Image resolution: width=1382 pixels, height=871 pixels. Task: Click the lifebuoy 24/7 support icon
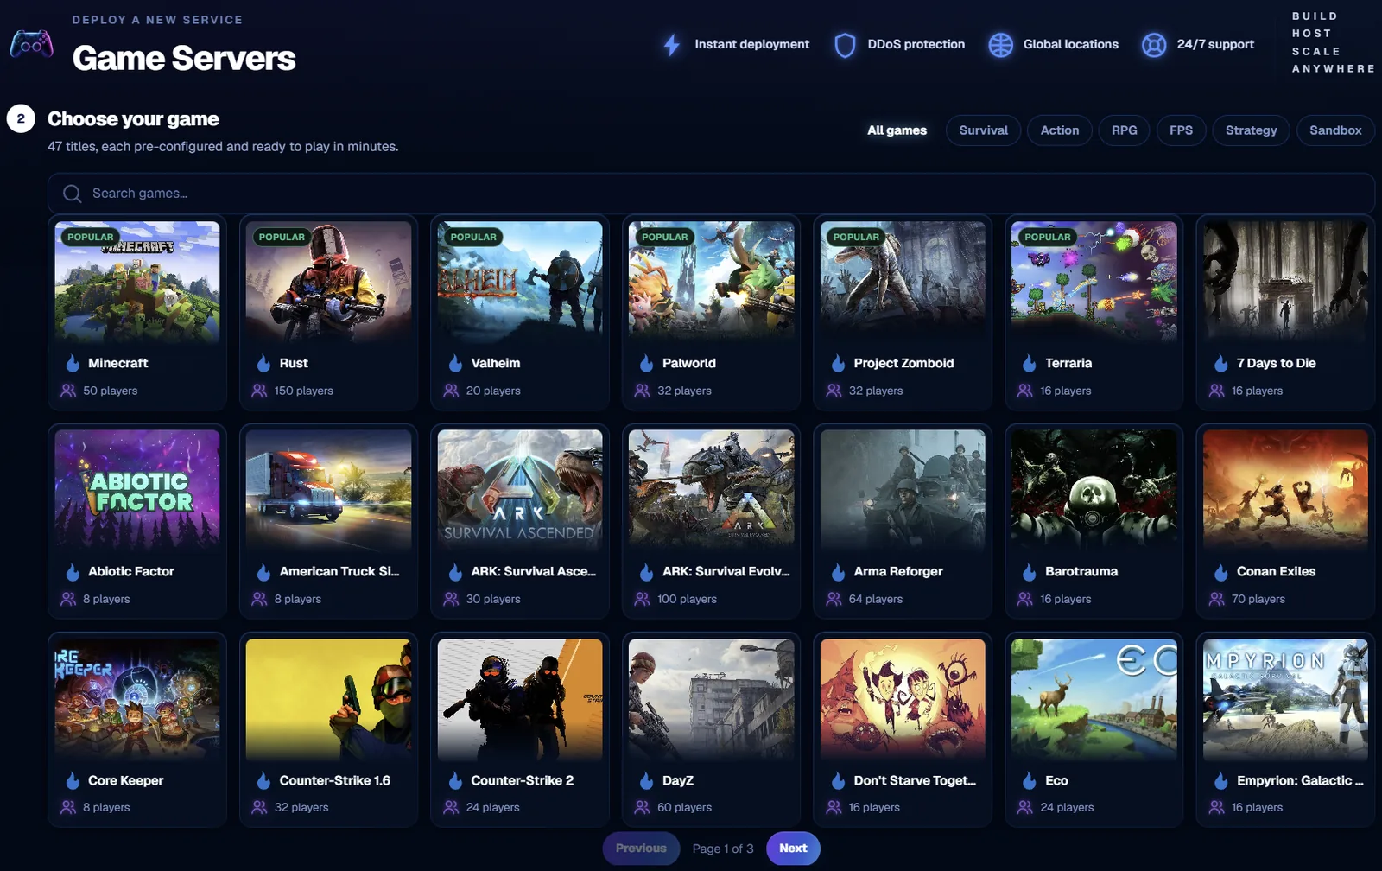(1154, 45)
